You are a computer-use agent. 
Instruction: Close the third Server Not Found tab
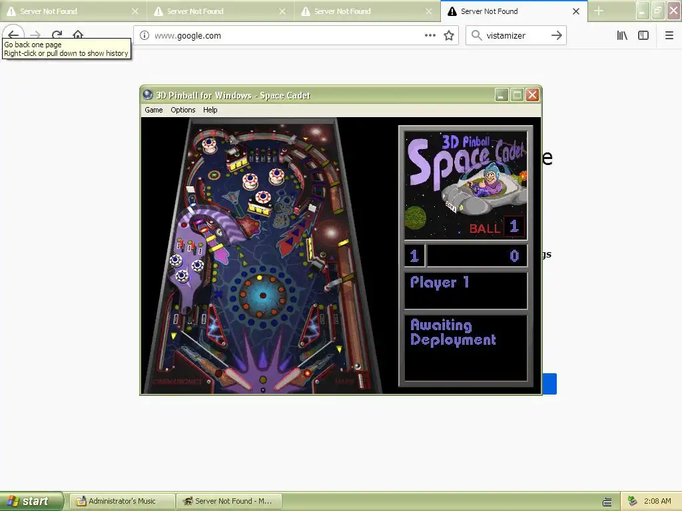tap(429, 11)
